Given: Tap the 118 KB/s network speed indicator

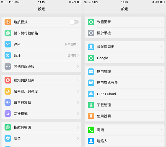Looking at the screenshot, I should click(14, 2).
